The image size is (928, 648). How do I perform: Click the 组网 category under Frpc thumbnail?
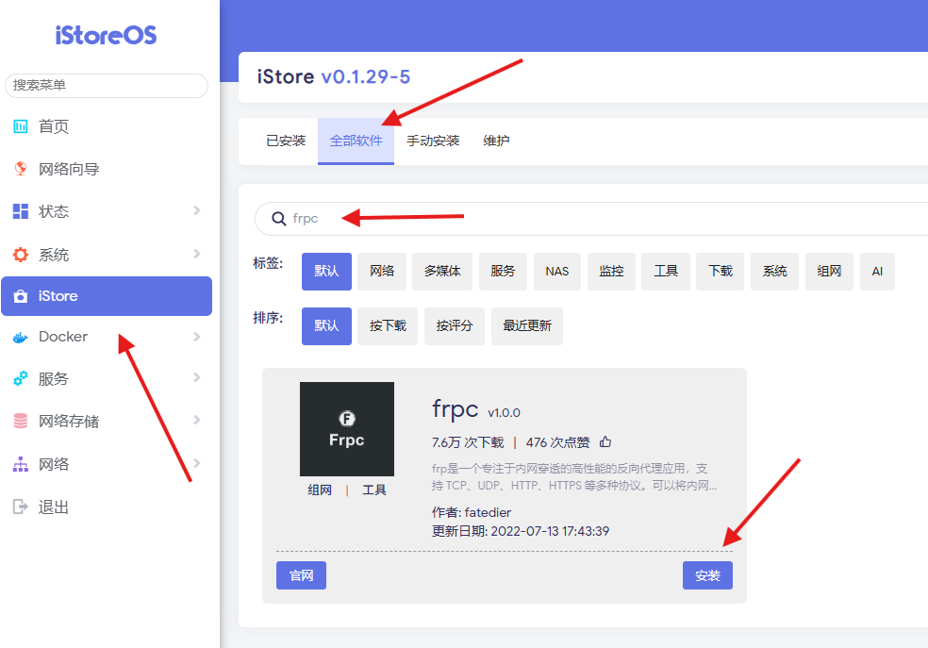coord(320,490)
